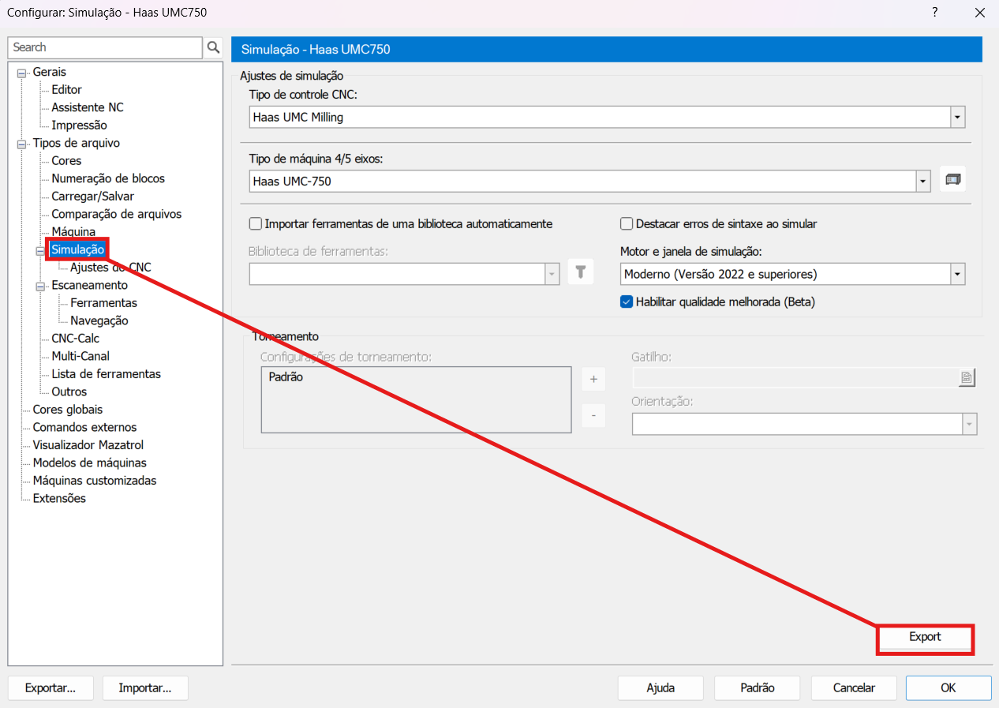Open Motor e janela de simulação dropdown
This screenshot has height=708, width=999.
point(958,274)
